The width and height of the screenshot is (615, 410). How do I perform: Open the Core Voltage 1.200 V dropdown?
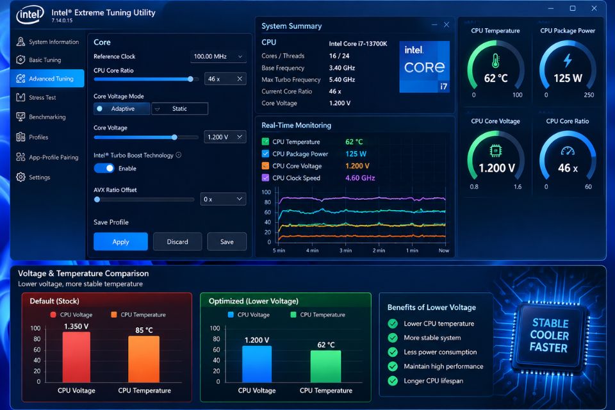[225, 137]
